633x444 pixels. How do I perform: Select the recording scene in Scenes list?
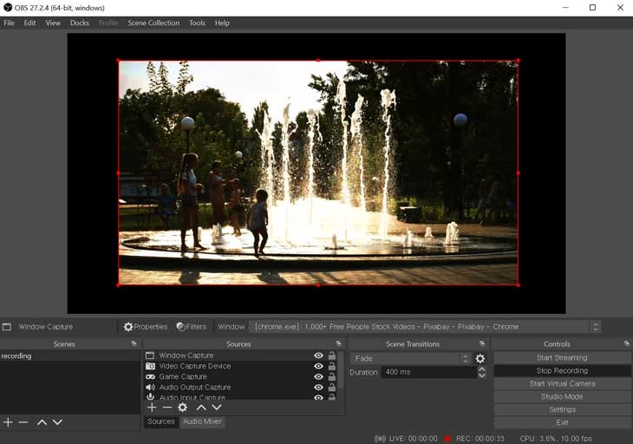pos(70,356)
